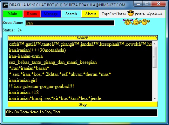Select iran.iranian.girl room entry
This screenshot has width=169, height=125.
23,80
